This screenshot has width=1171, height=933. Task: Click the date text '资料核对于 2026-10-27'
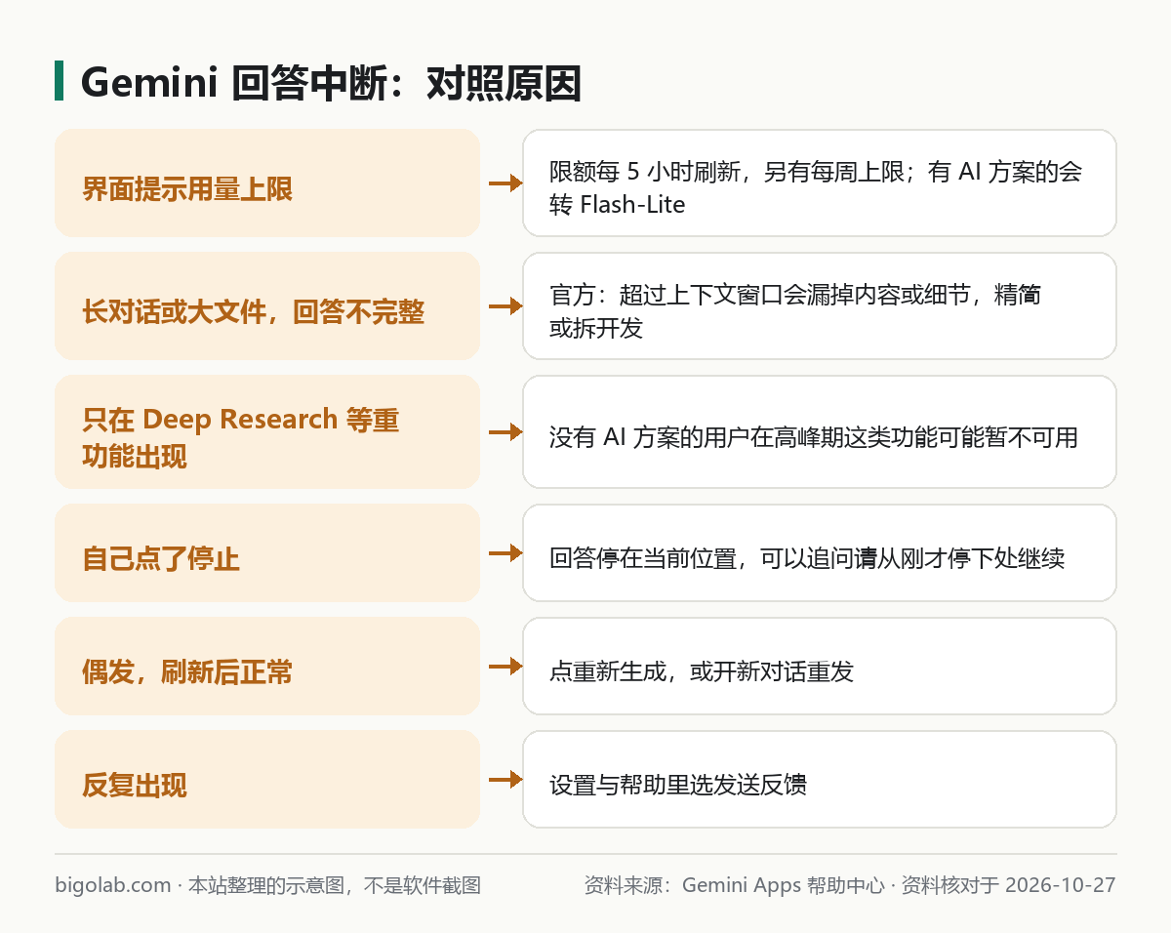click(x=1008, y=885)
